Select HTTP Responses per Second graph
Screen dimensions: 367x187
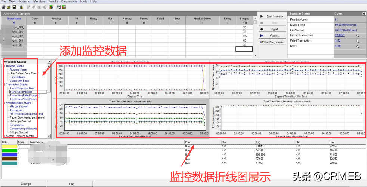(x=26, y=114)
